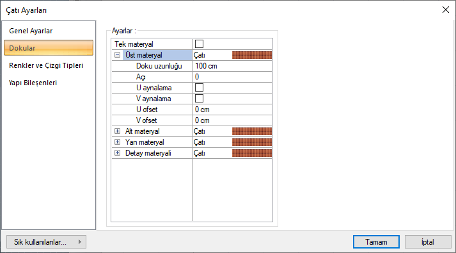Click the Detay materyali texture swatch
This screenshot has width=456, height=253.
252,153
